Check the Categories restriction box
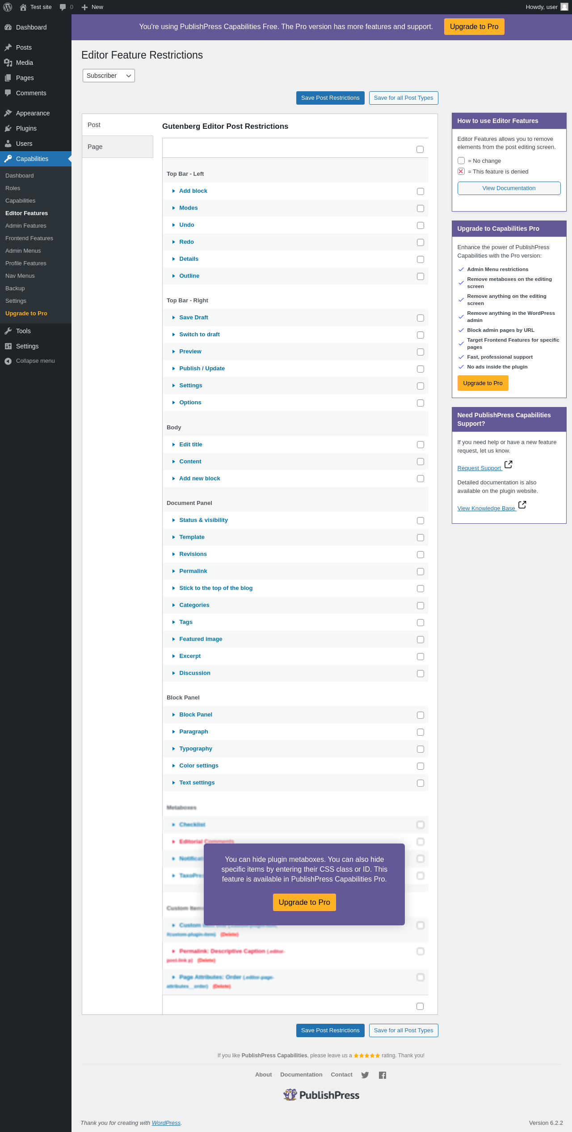 coord(421,606)
